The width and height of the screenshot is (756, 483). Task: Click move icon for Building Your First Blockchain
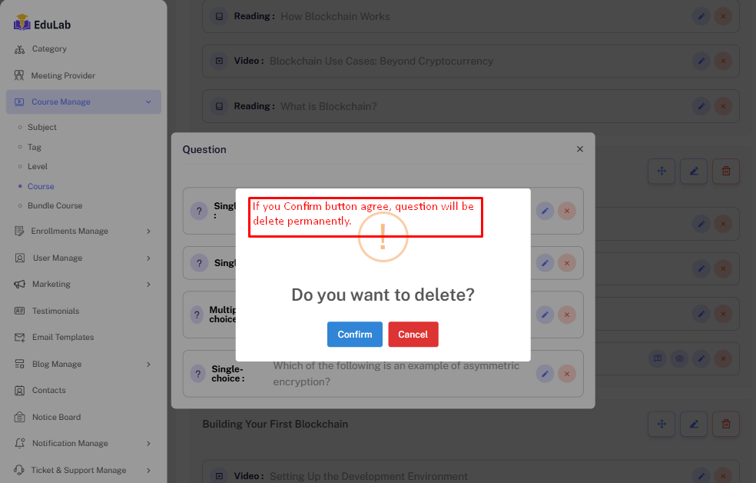point(661,424)
